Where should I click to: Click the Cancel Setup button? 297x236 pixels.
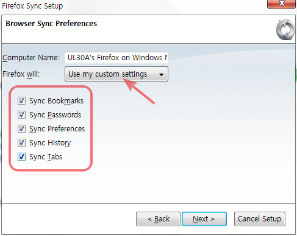pos(260,219)
